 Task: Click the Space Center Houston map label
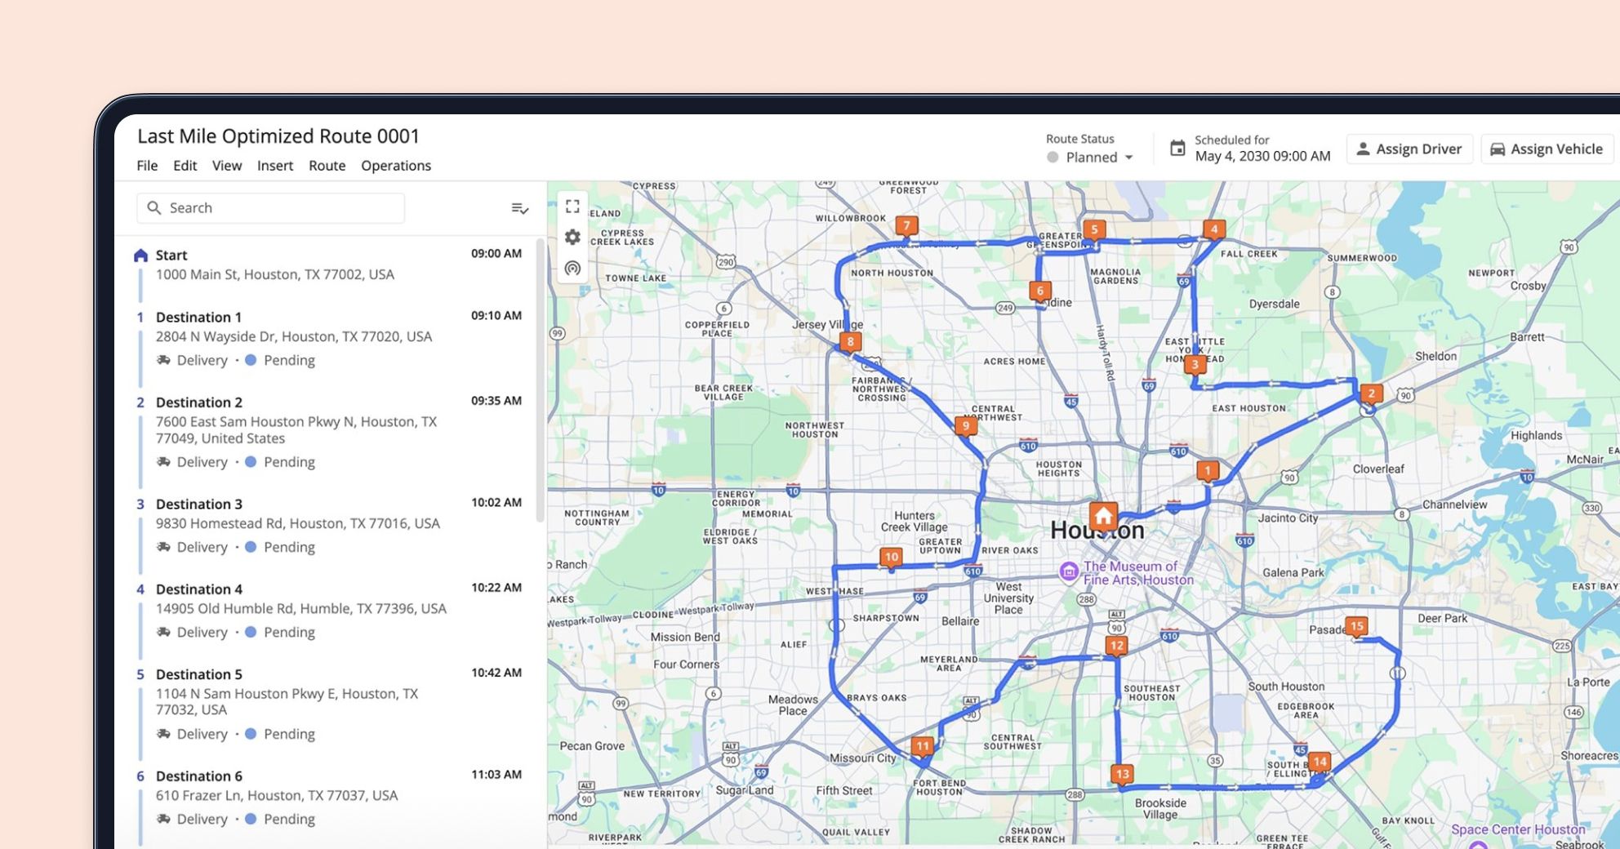tap(1518, 830)
